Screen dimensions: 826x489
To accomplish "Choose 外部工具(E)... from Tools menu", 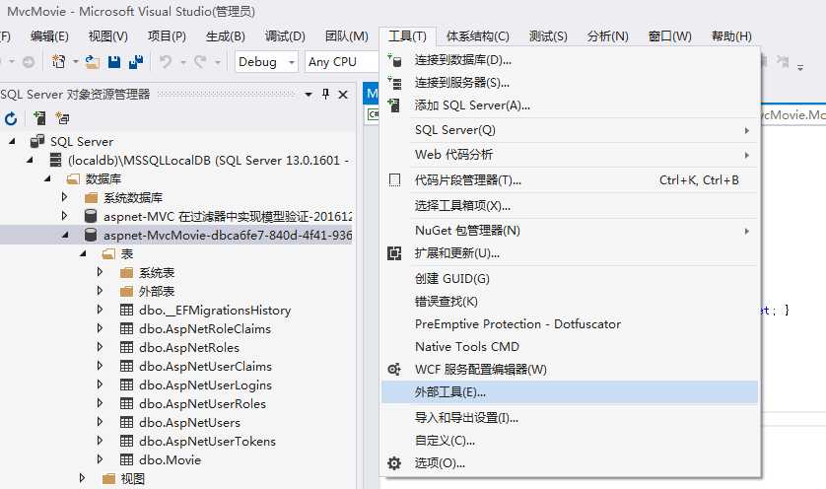I will (570, 392).
